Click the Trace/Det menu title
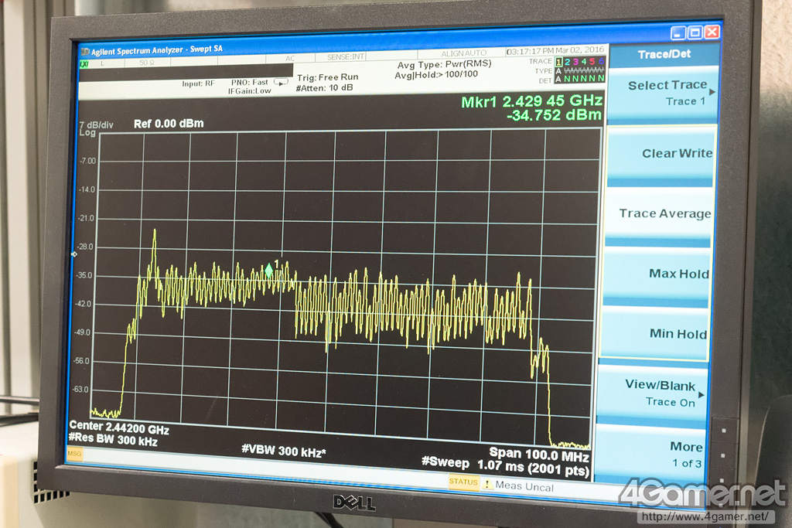The height and width of the screenshot is (528, 792). pyautogui.click(x=664, y=55)
